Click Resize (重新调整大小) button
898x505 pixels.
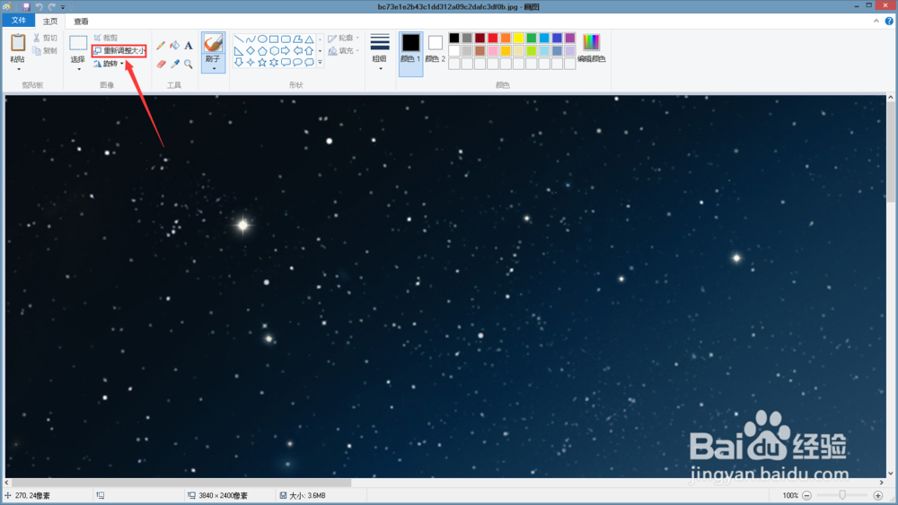(119, 51)
